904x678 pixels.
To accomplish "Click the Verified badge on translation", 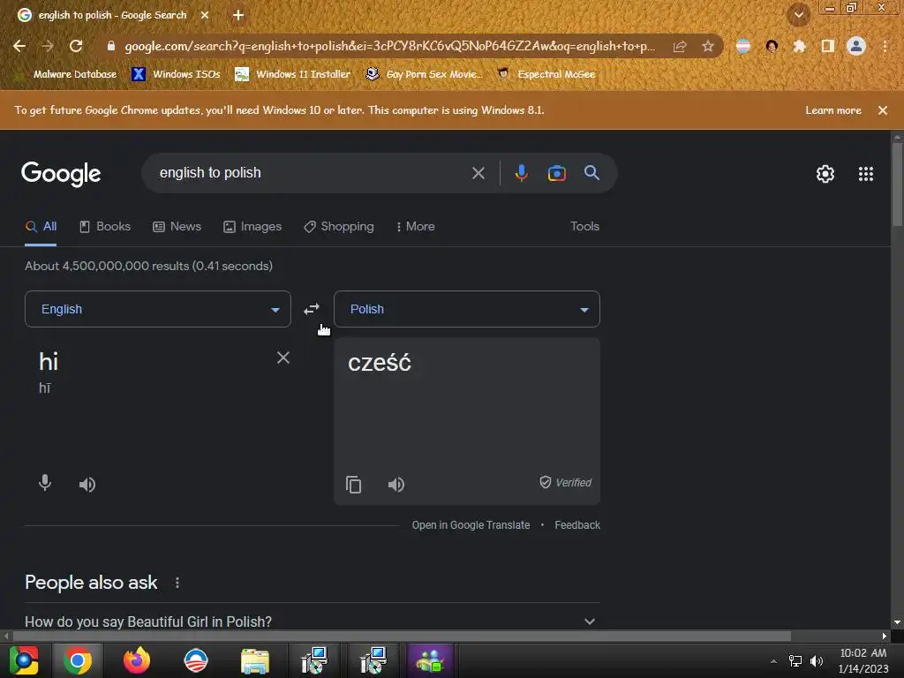I will pos(566,483).
